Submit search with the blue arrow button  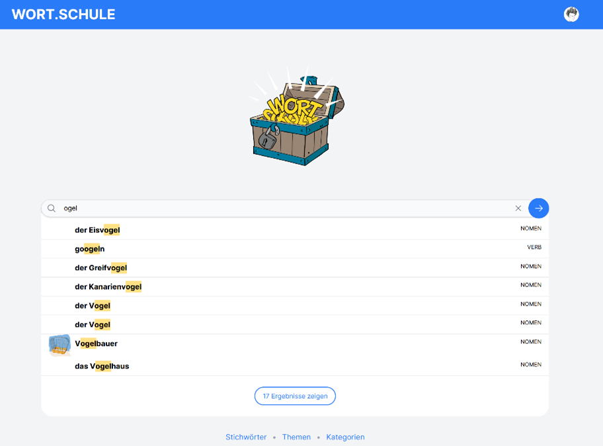click(538, 208)
